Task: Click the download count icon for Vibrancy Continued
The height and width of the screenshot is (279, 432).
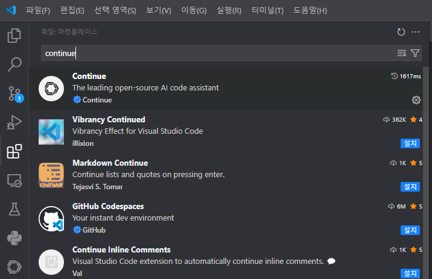Action: click(386, 119)
